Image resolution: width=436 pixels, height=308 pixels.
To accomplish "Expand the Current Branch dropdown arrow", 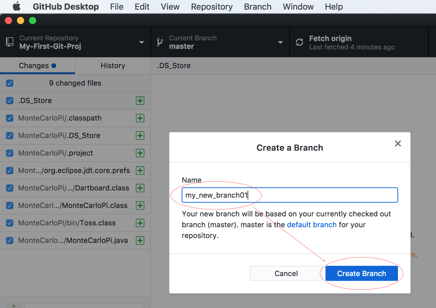I will (280, 42).
